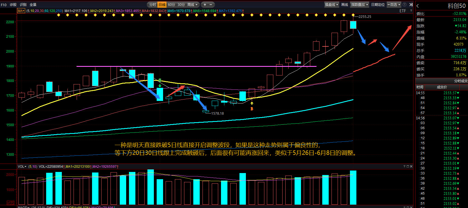Collapse side panel with left chevron
Image resolution: width=468 pixels, height=208 pixels.
click(x=418, y=6)
